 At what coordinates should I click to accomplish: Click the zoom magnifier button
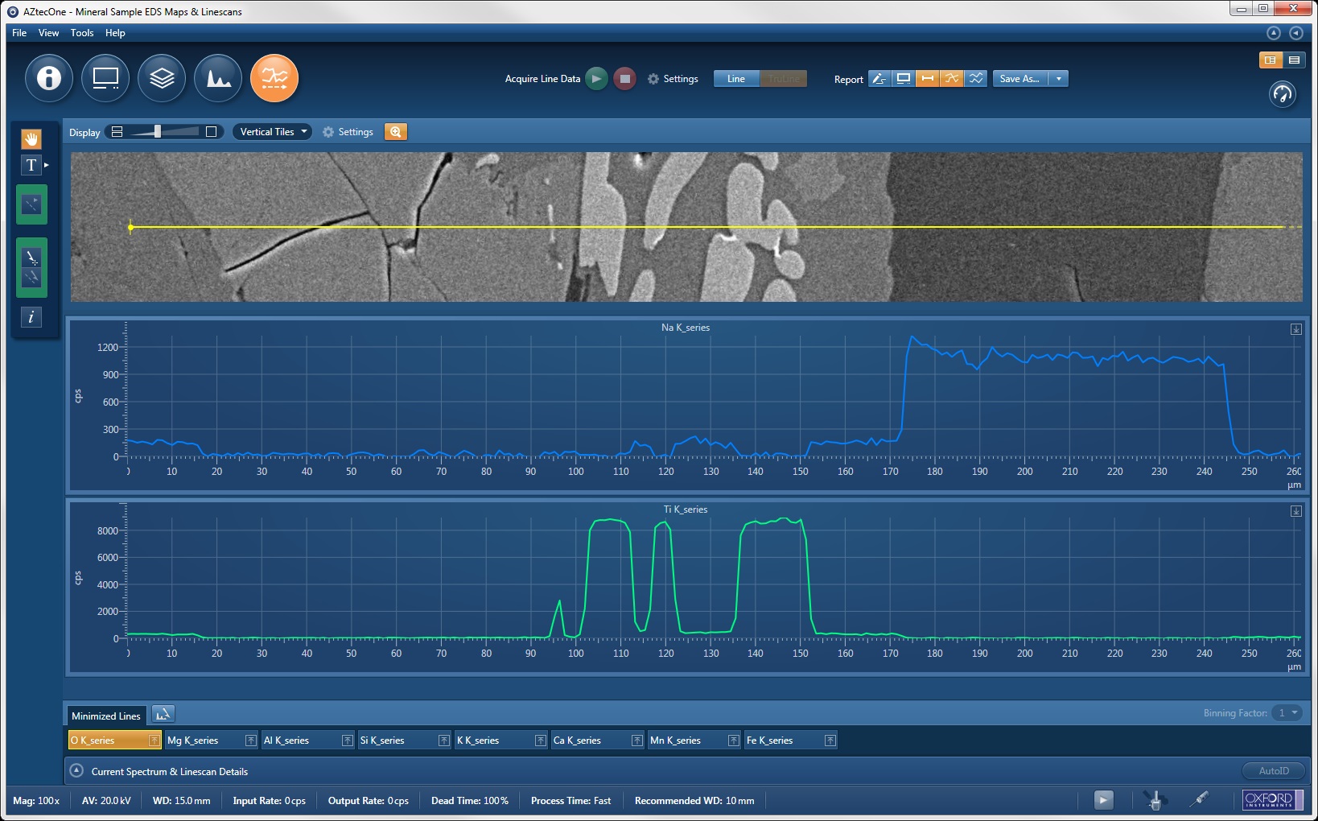396,132
